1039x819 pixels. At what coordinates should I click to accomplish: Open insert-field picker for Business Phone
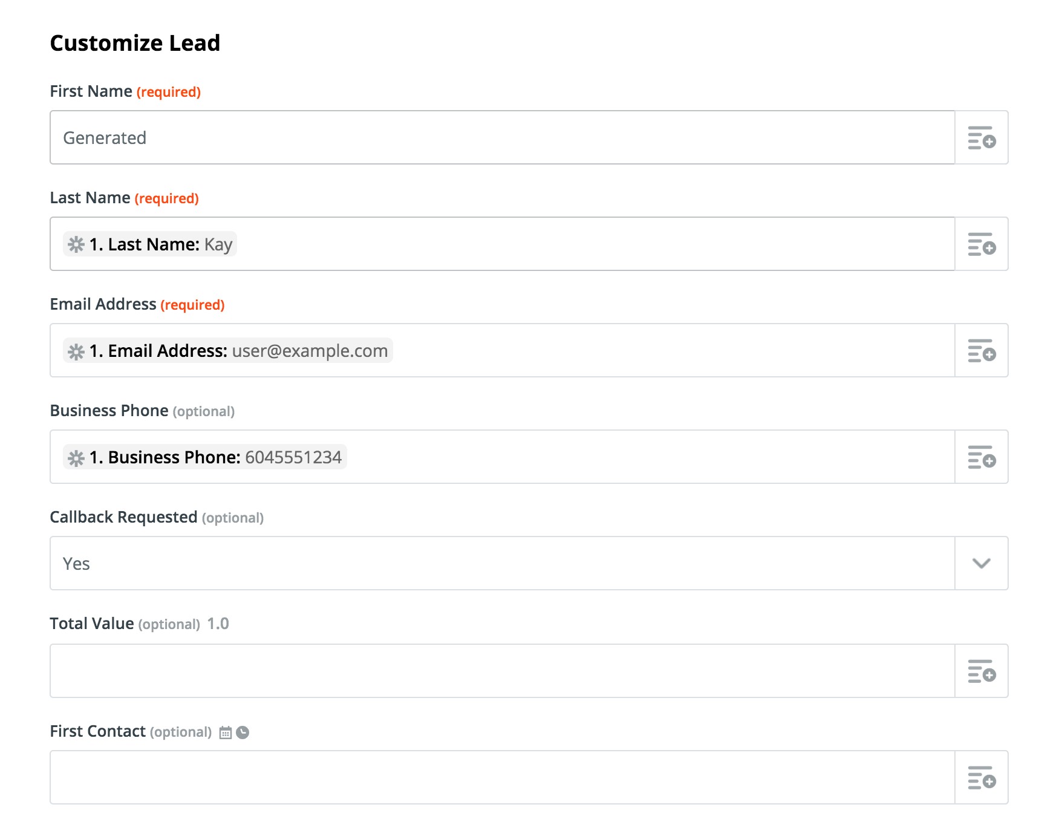[x=981, y=457]
